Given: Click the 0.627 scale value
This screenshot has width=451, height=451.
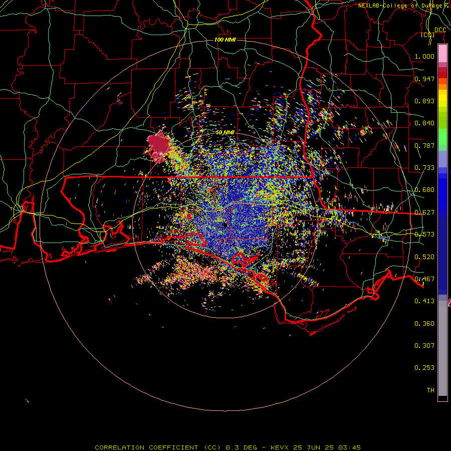Looking at the screenshot, I should pyautogui.click(x=424, y=212).
